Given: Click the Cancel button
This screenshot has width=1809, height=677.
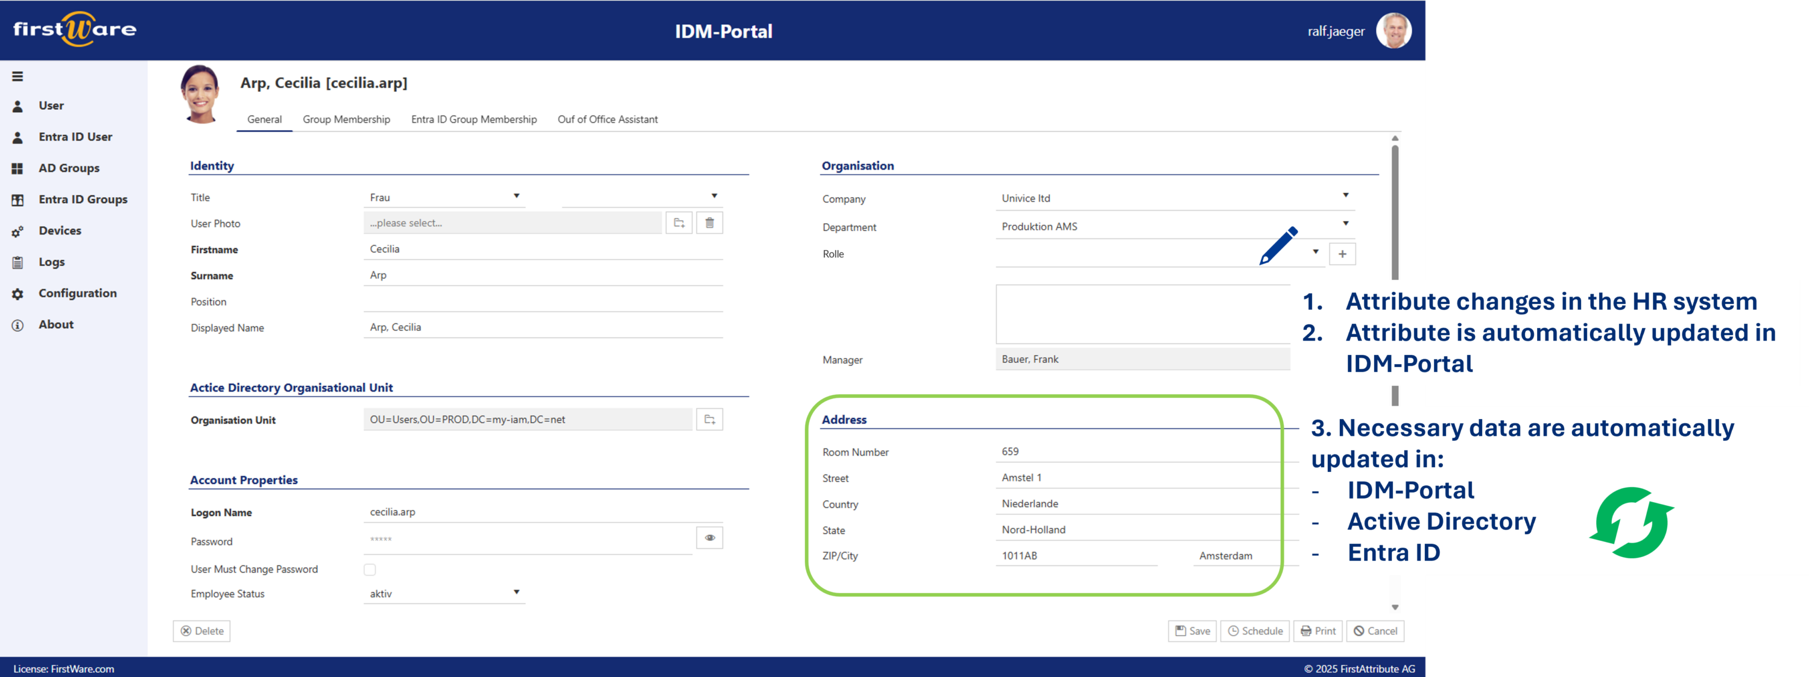Looking at the screenshot, I should 1375,631.
